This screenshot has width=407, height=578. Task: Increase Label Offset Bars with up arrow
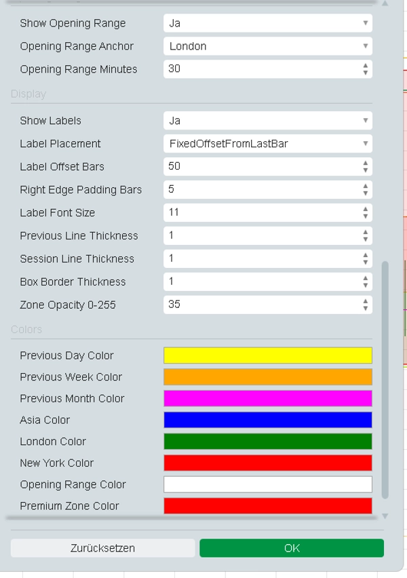pyautogui.click(x=366, y=163)
